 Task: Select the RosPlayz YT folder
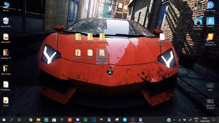[6, 54]
